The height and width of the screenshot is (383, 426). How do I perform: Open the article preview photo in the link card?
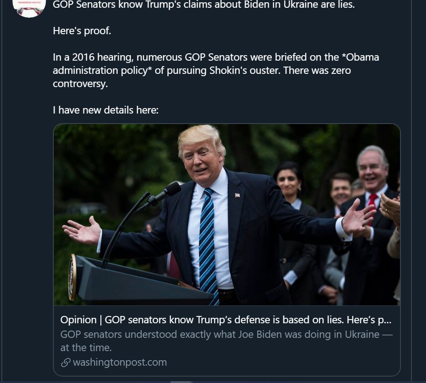(227, 215)
